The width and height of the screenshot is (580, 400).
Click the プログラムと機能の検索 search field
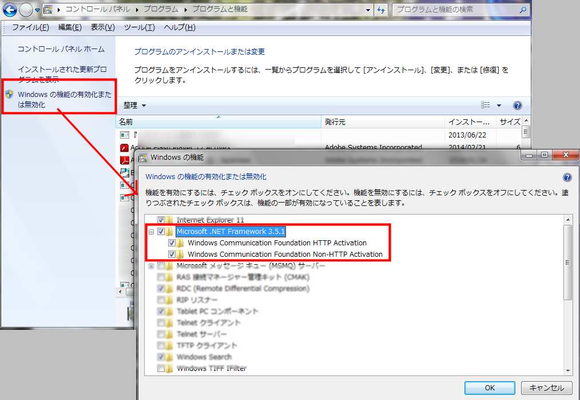[x=455, y=10]
